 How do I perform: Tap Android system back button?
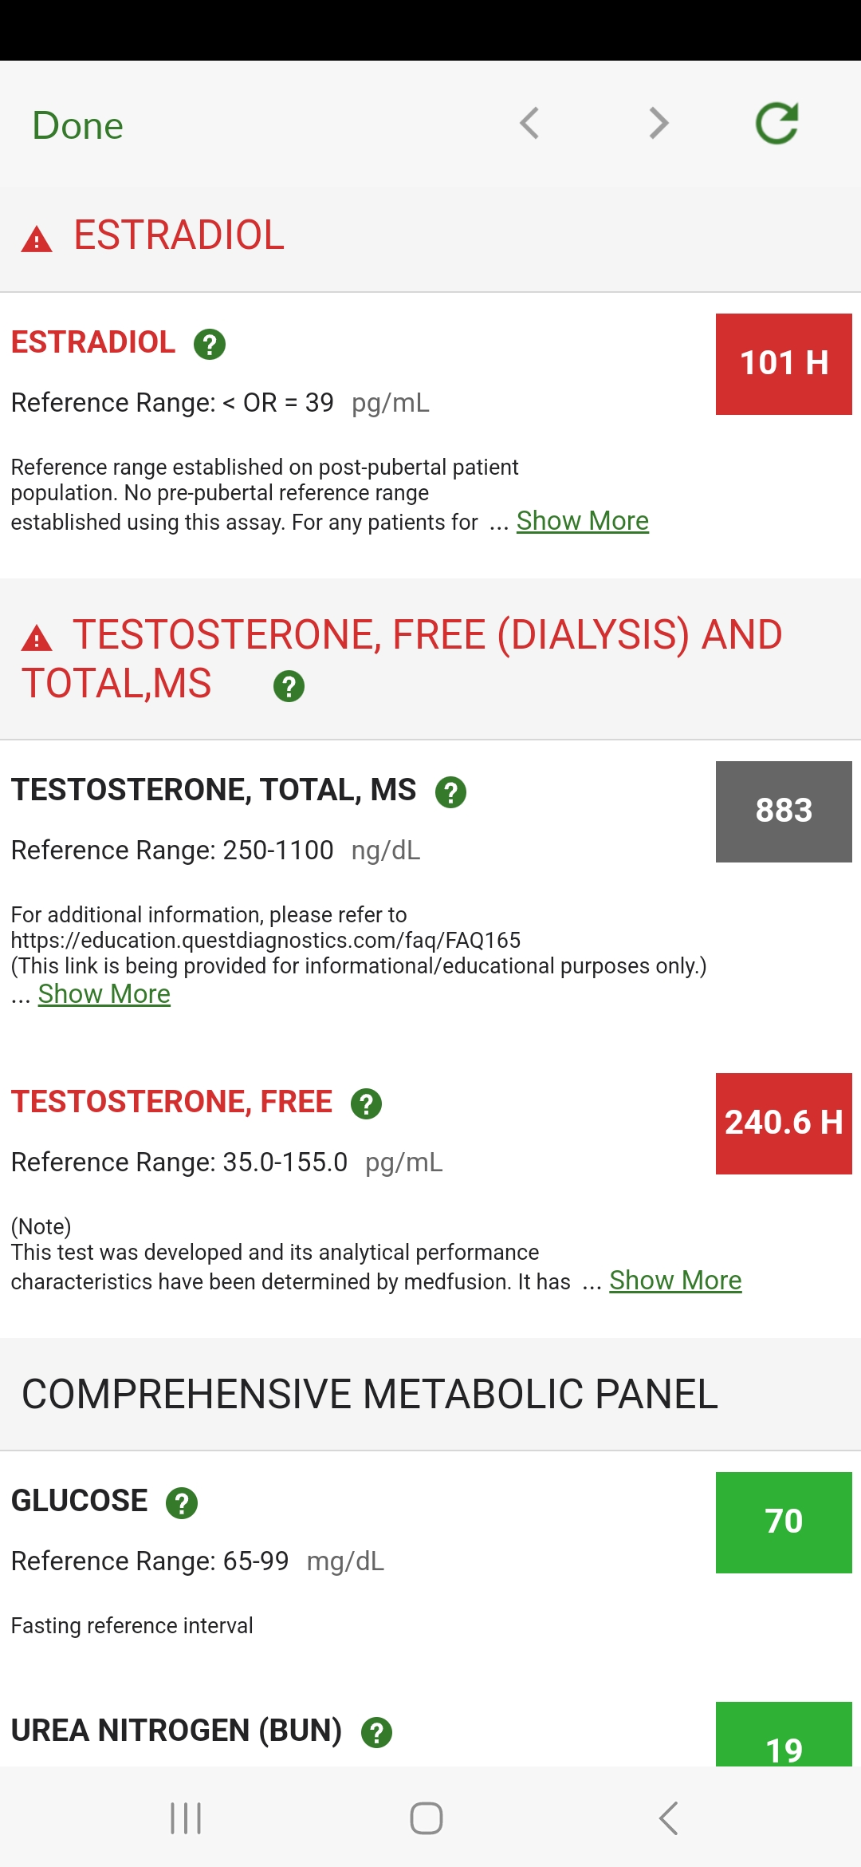(669, 1818)
